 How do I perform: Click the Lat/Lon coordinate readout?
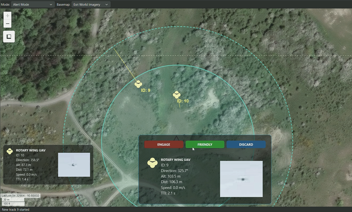20,196
